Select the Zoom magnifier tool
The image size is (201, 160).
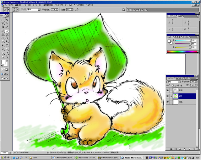[7, 57]
